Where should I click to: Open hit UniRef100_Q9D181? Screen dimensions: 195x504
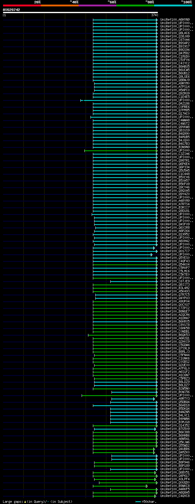point(175,211)
